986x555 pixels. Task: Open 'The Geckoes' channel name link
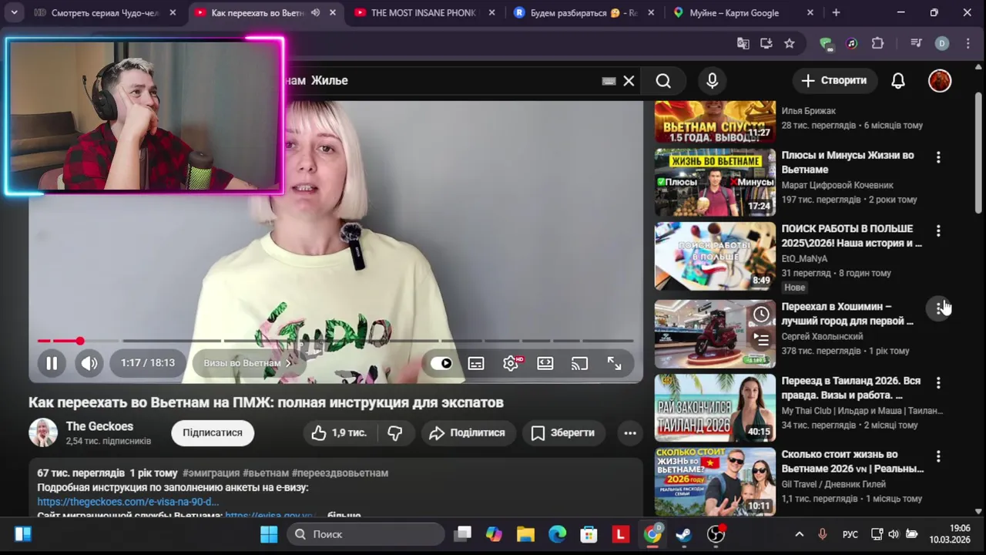[99, 426]
